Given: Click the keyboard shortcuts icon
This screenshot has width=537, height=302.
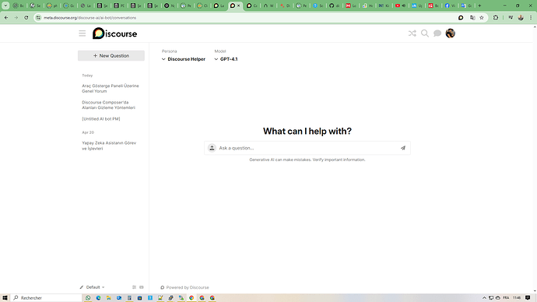Looking at the screenshot, I should 142,287.
